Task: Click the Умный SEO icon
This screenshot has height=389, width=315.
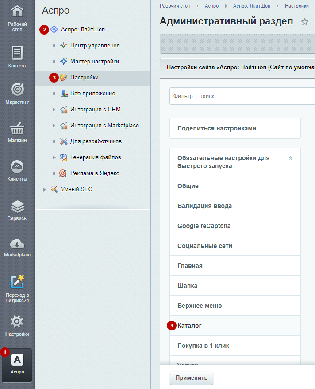Action: pos(54,189)
